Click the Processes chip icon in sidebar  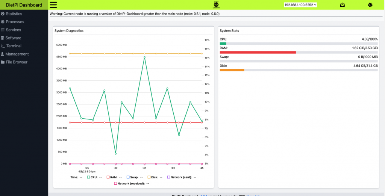coord(3,22)
